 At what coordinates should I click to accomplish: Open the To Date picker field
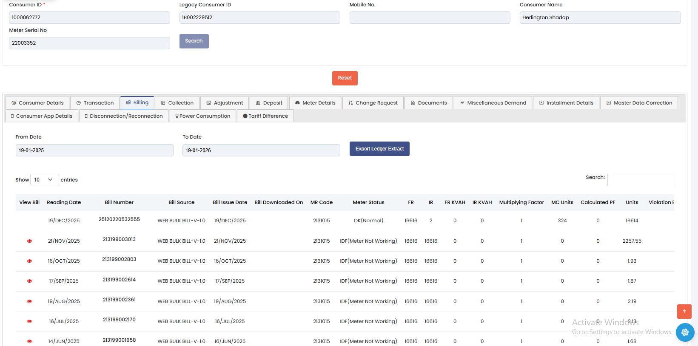click(x=261, y=150)
